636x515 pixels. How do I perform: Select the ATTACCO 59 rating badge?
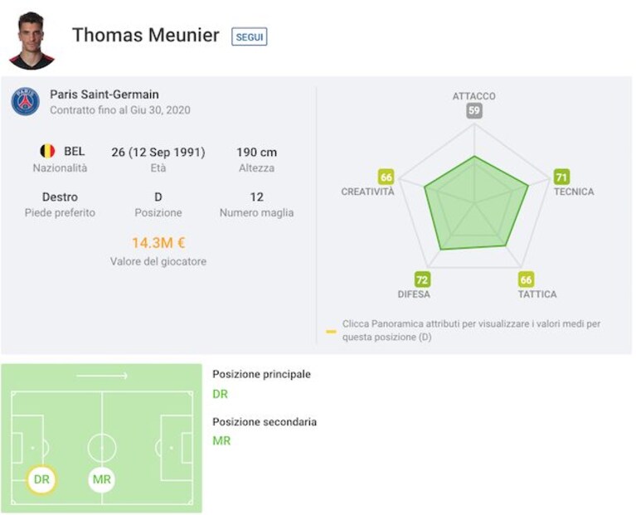tap(473, 110)
